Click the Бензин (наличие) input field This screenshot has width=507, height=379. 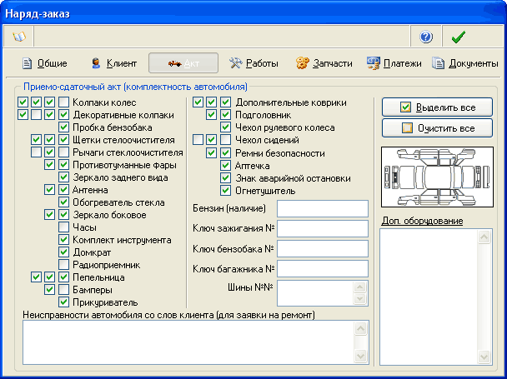(x=322, y=208)
